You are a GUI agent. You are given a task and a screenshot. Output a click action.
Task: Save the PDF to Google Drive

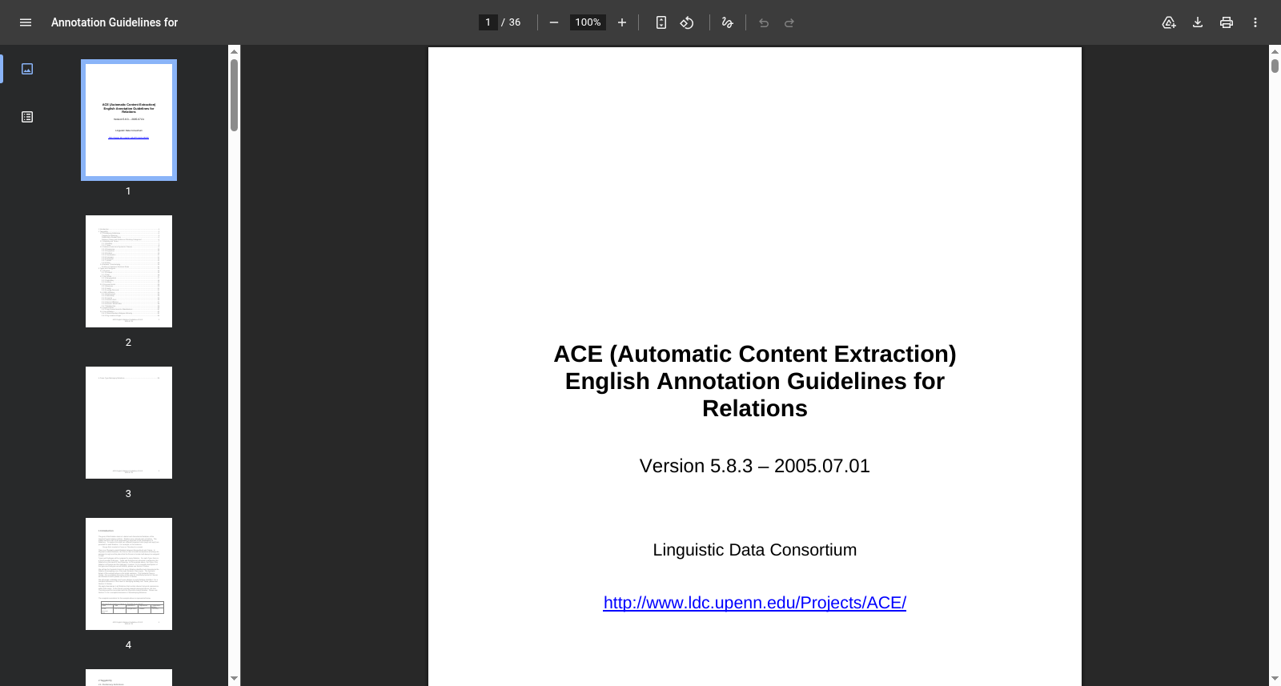1169,22
